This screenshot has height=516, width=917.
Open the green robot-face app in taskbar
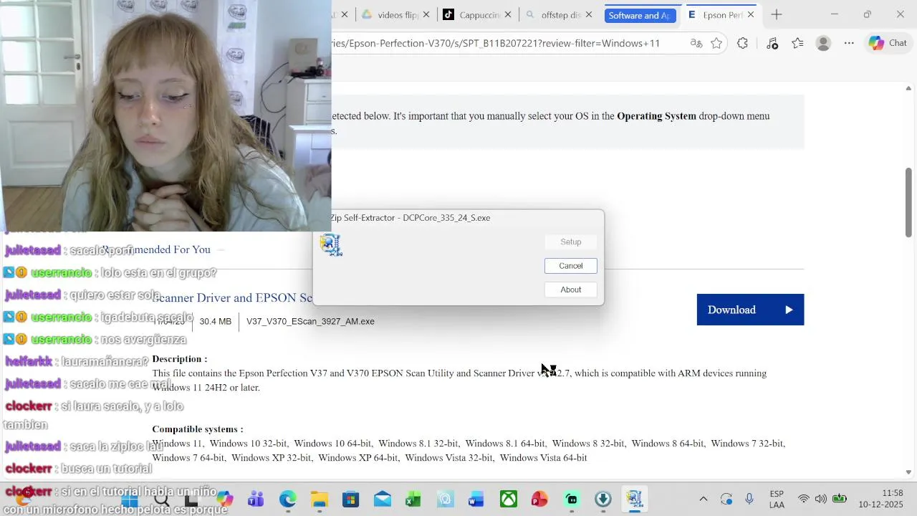coord(571,499)
